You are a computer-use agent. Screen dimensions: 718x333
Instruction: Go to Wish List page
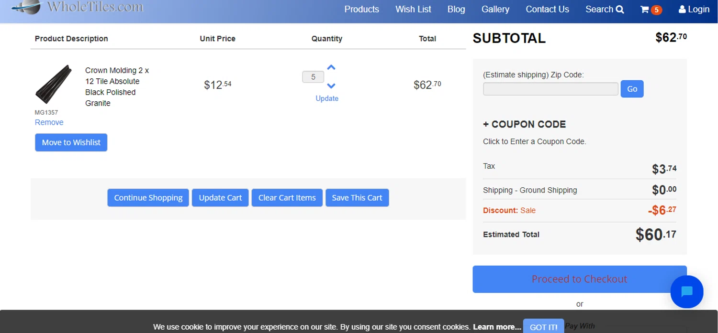413,9
